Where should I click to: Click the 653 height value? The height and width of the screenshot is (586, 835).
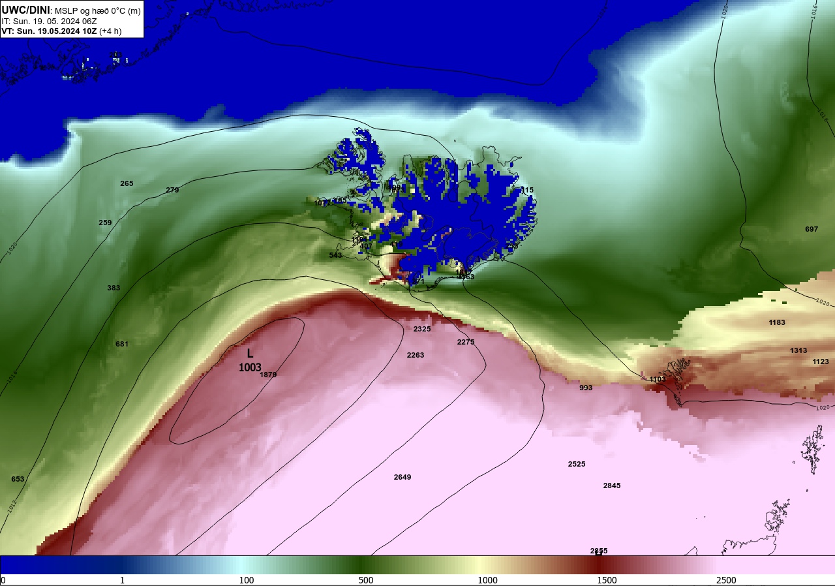pos(18,479)
